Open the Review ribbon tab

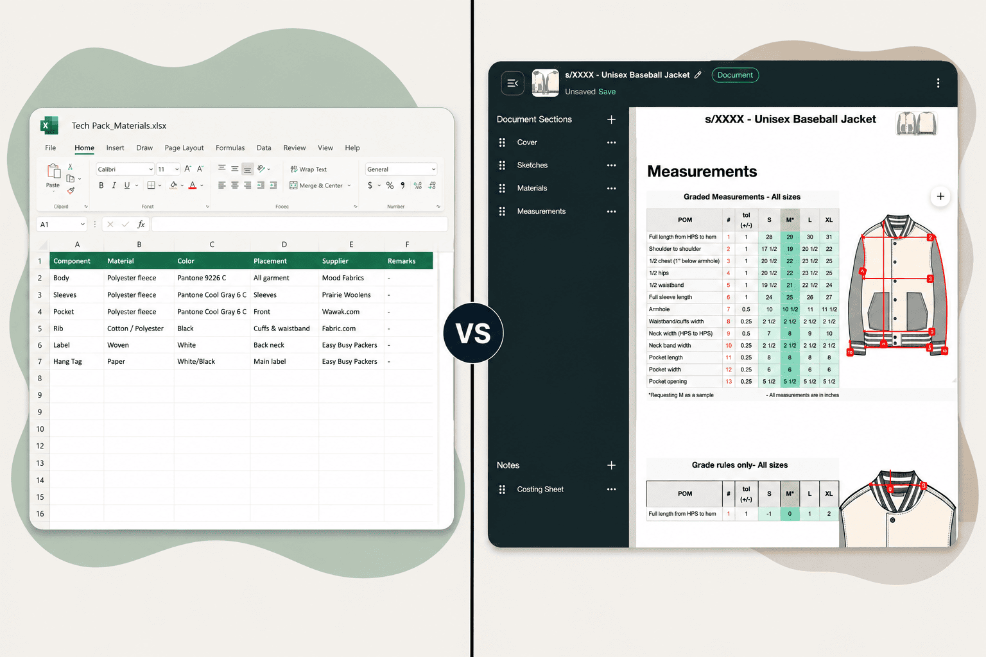[295, 148]
